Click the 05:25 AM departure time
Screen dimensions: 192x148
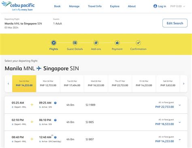[18, 103]
